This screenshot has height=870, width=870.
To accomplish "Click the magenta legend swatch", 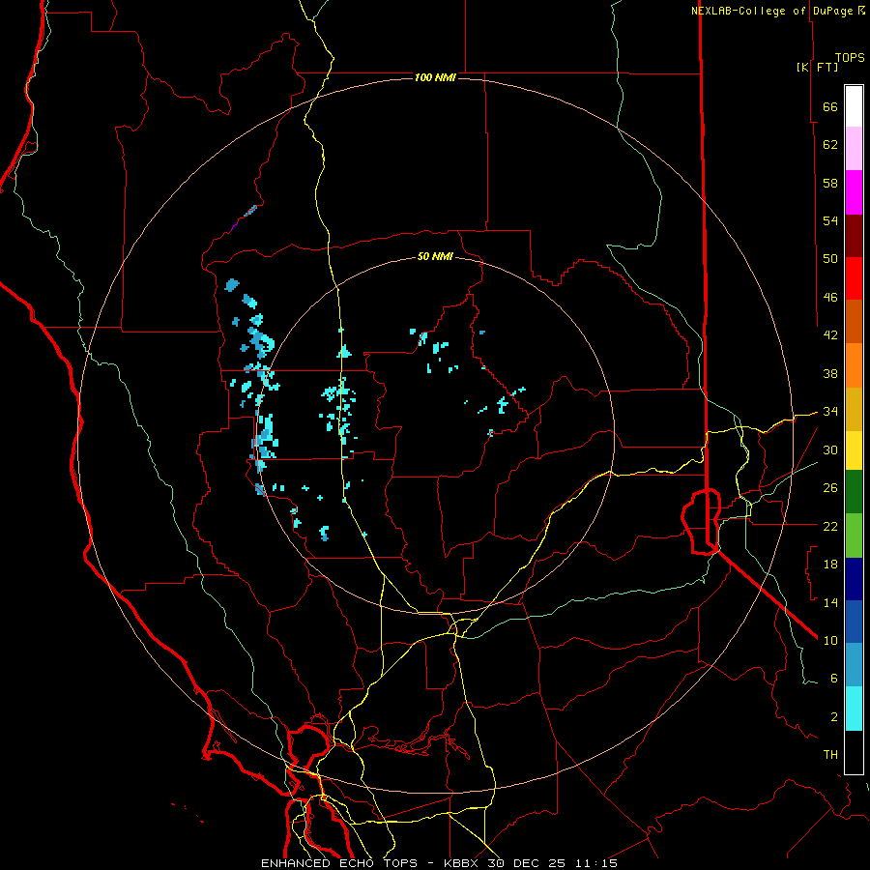I will (x=854, y=192).
